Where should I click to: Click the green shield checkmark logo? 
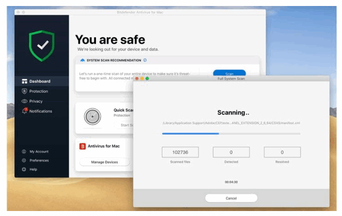[41, 46]
